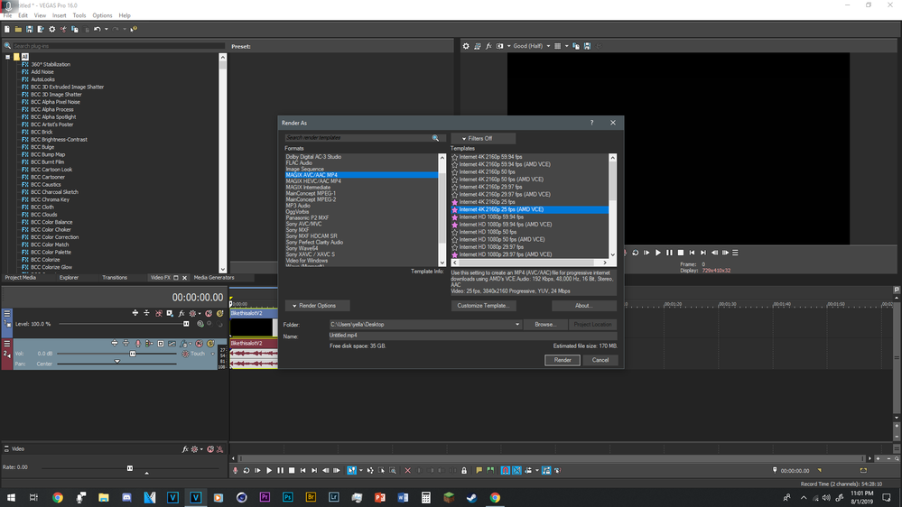This screenshot has height=507, width=902.
Task: Save snapshot to file in preview toolbar
Action: [x=587, y=46]
